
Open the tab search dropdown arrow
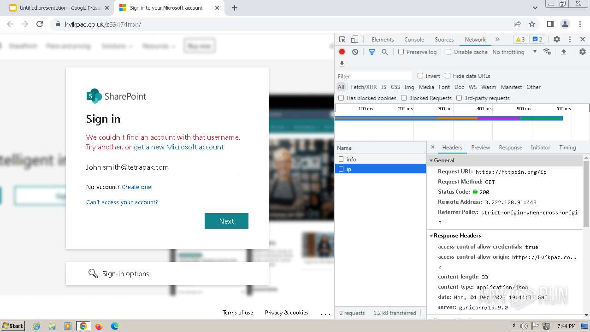pos(535,8)
